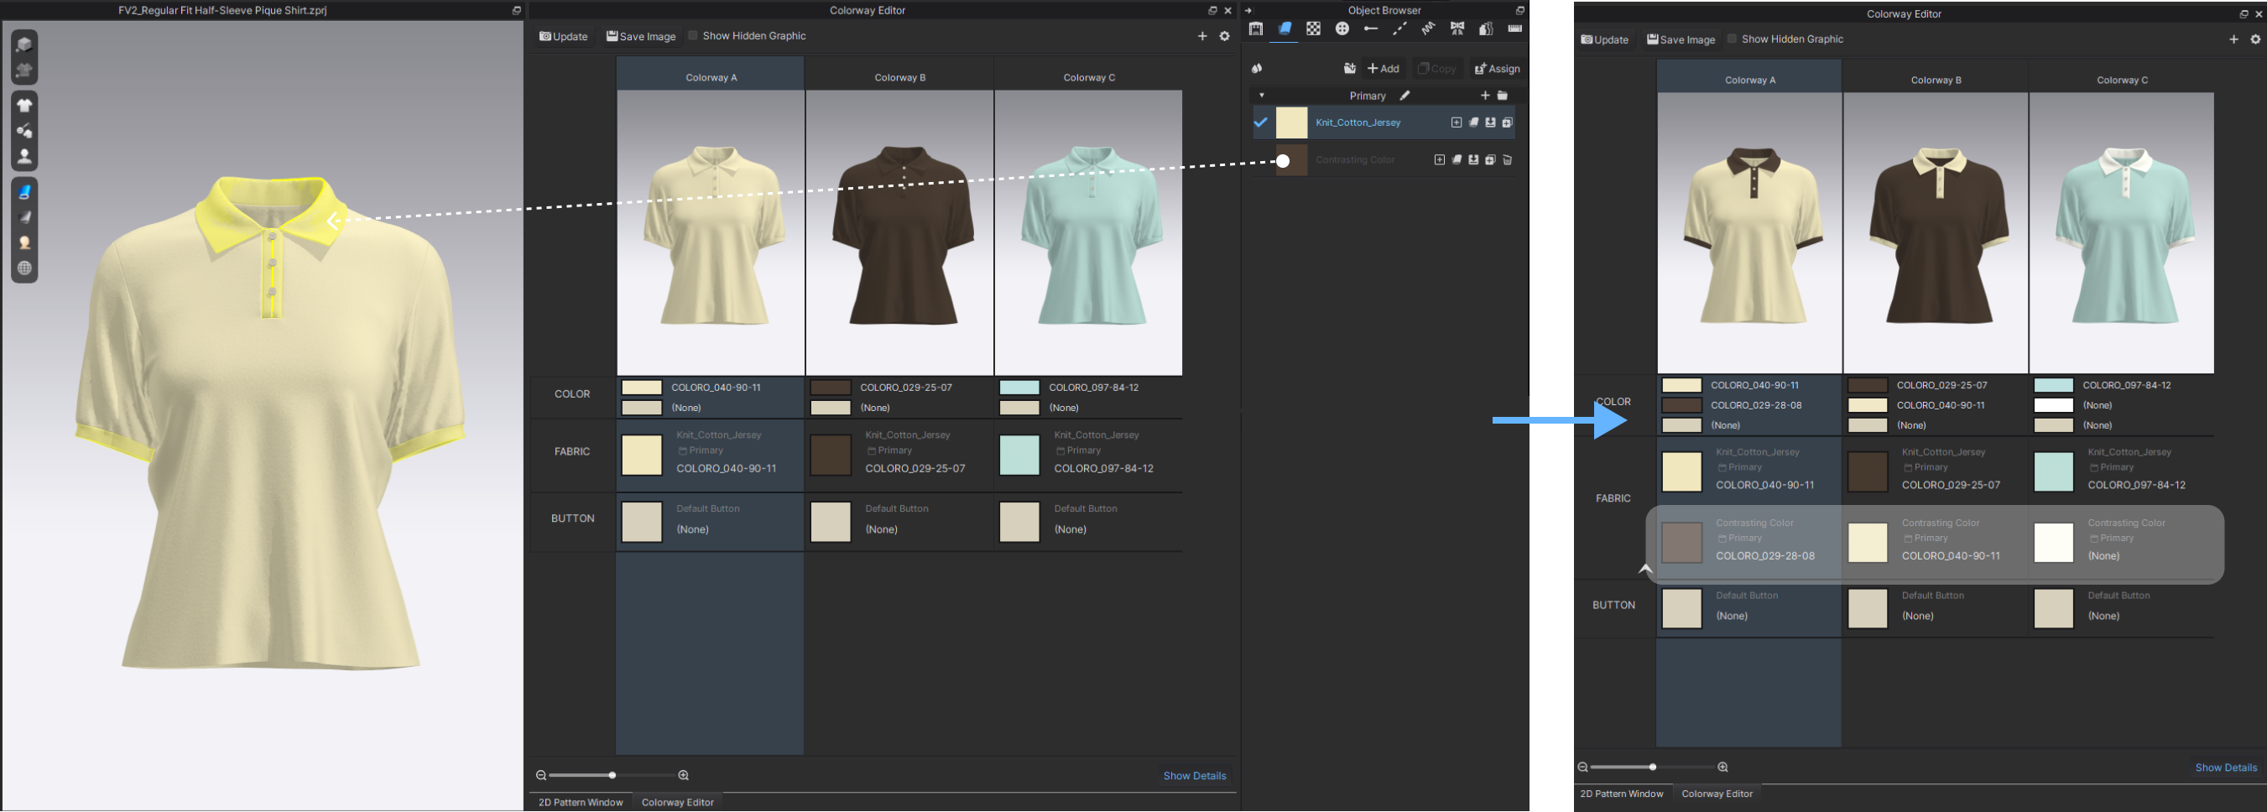This screenshot has height=812, width=2267.
Task: Click the blue fabric texture surface icon
Action: tap(24, 191)
